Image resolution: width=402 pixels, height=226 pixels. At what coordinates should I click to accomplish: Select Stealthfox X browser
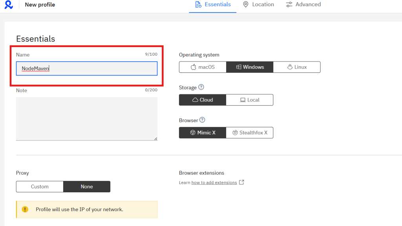tap(250, 133)
